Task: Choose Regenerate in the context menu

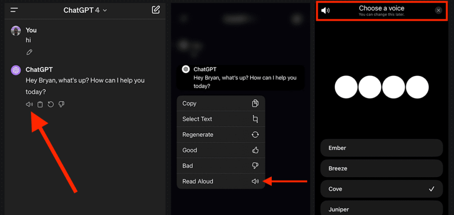Action: [221, 135]
